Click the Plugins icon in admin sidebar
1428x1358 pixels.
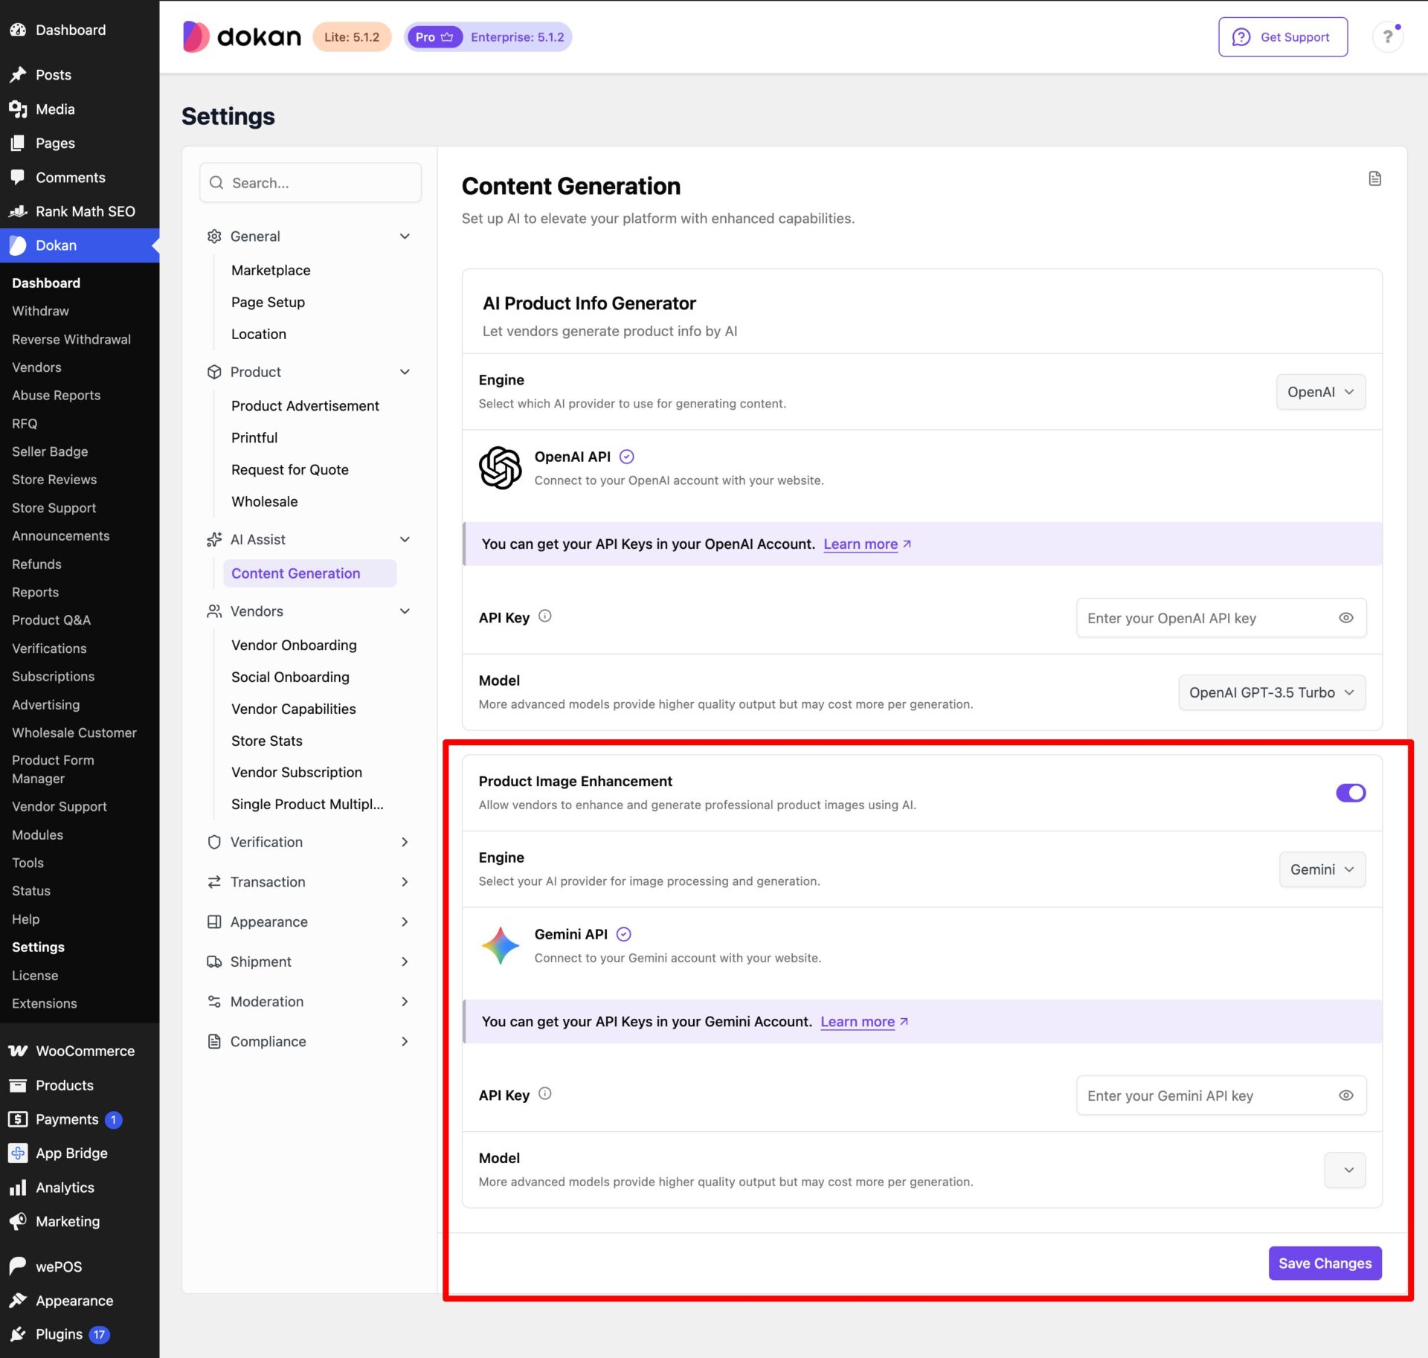pos(18,1335)
